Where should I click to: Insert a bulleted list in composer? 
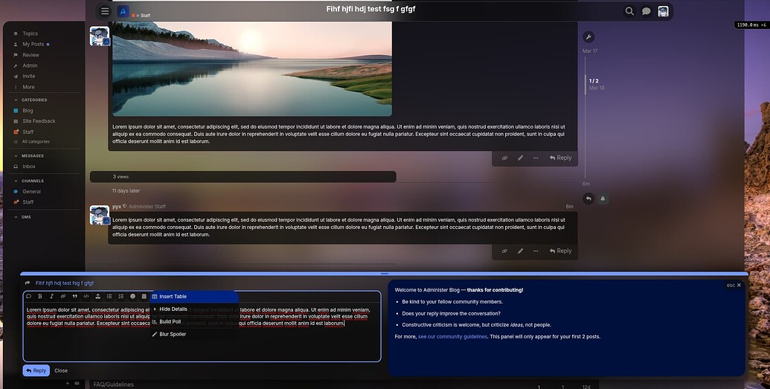point(109,296)
